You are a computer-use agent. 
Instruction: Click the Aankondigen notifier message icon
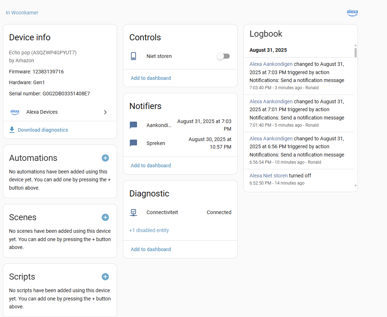[x=133, y=125]
